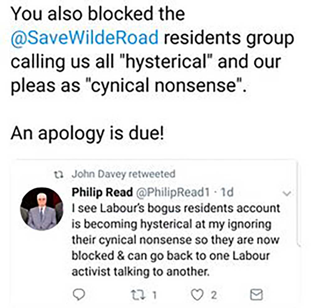311x308 pixels.
Task: Click the envelope direct message icon
Action: (x=257, y=295)
